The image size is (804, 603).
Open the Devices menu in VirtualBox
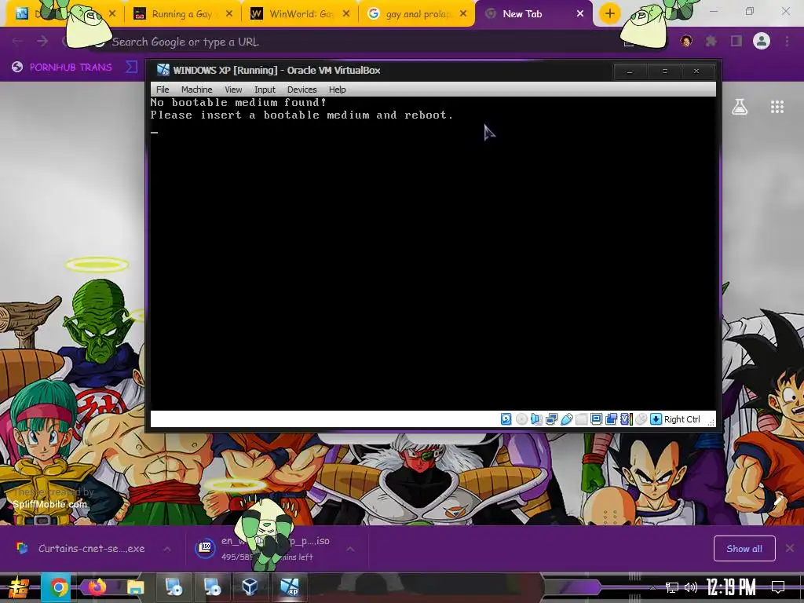[x=302, y=90]
